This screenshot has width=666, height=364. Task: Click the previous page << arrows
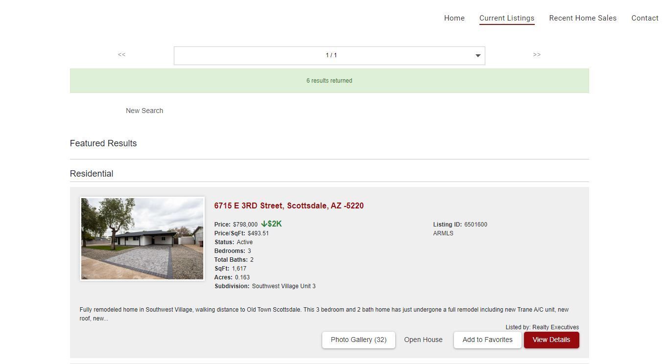pos(122,55)
